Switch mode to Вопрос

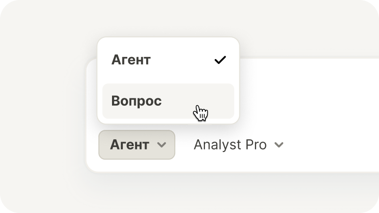click(x=137, y=101)
